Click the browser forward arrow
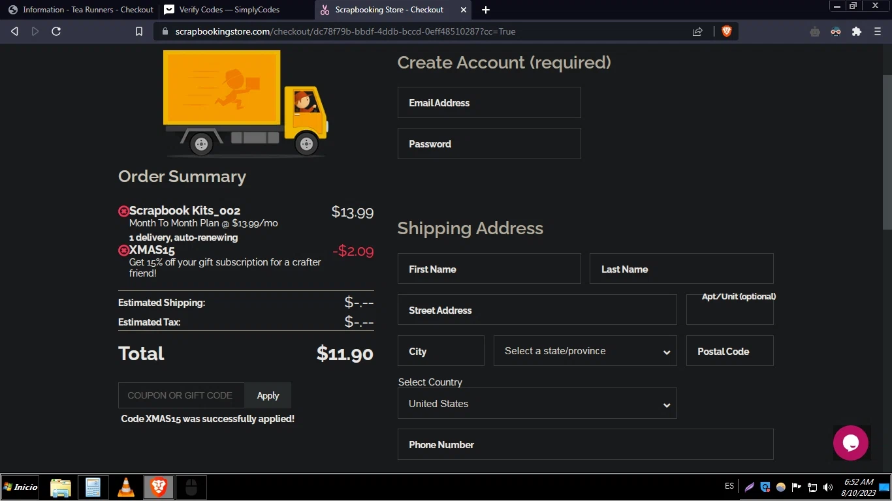This screenshot has width=892, height=501. 35,31
